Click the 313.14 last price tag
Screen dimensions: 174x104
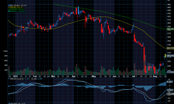pos(170,56)
